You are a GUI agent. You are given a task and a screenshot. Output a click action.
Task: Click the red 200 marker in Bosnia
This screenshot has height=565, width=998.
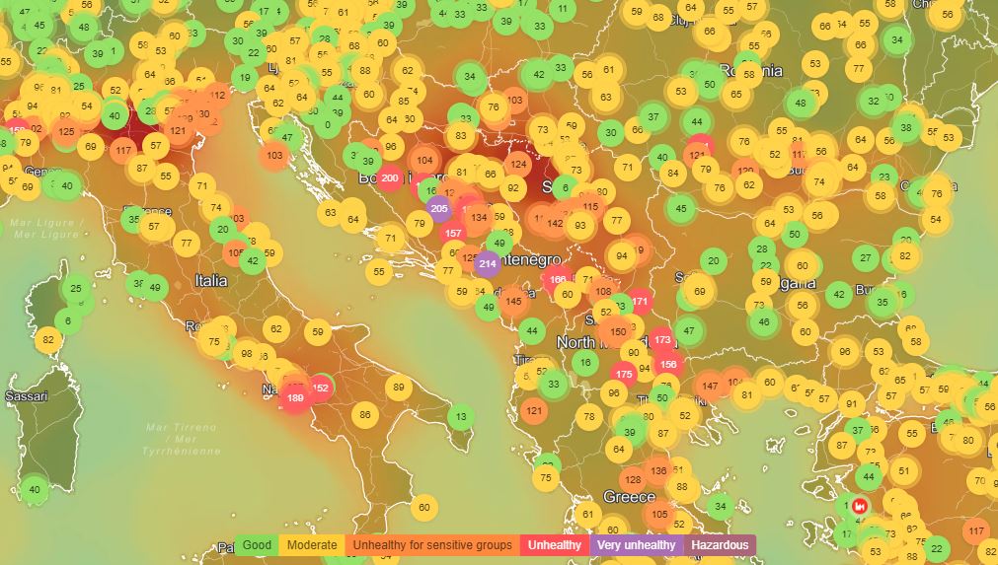point(390,177)
